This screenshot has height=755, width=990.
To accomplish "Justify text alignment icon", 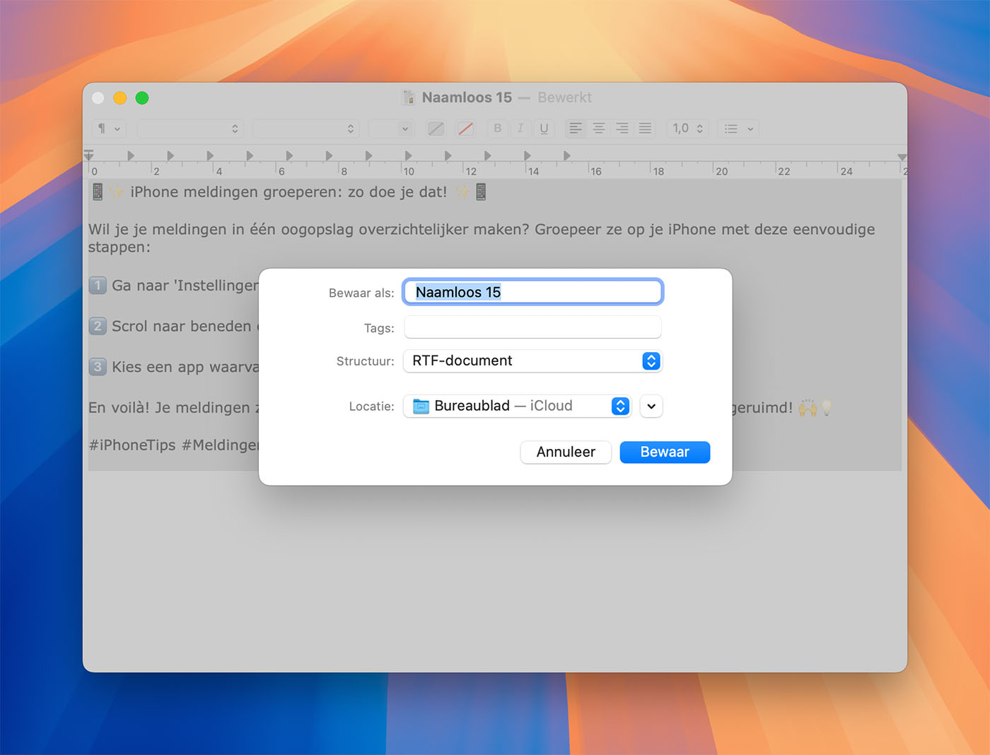I will click(x=645, y=129).
